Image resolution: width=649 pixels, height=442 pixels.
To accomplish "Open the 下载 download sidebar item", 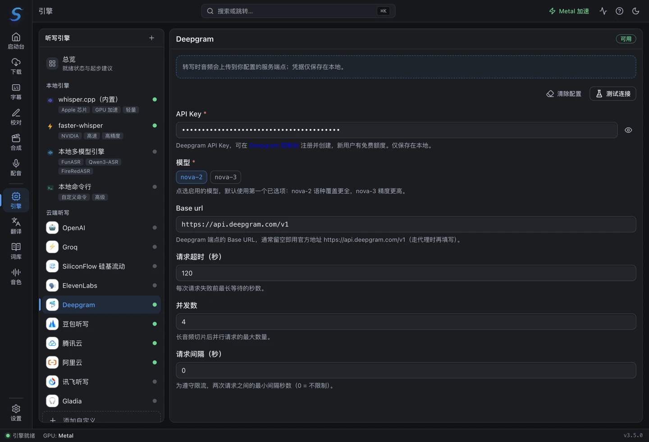I will point(16,66).
